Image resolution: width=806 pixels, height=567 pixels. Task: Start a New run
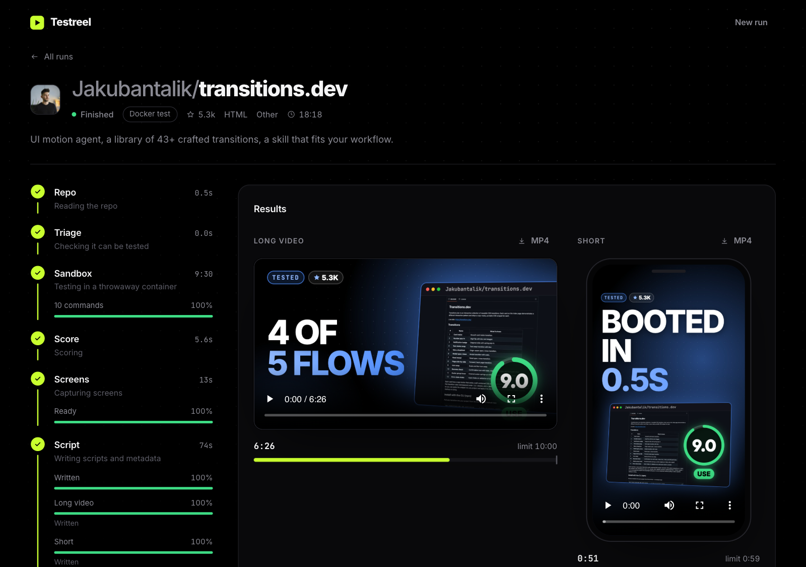click(x=751, y=23)
